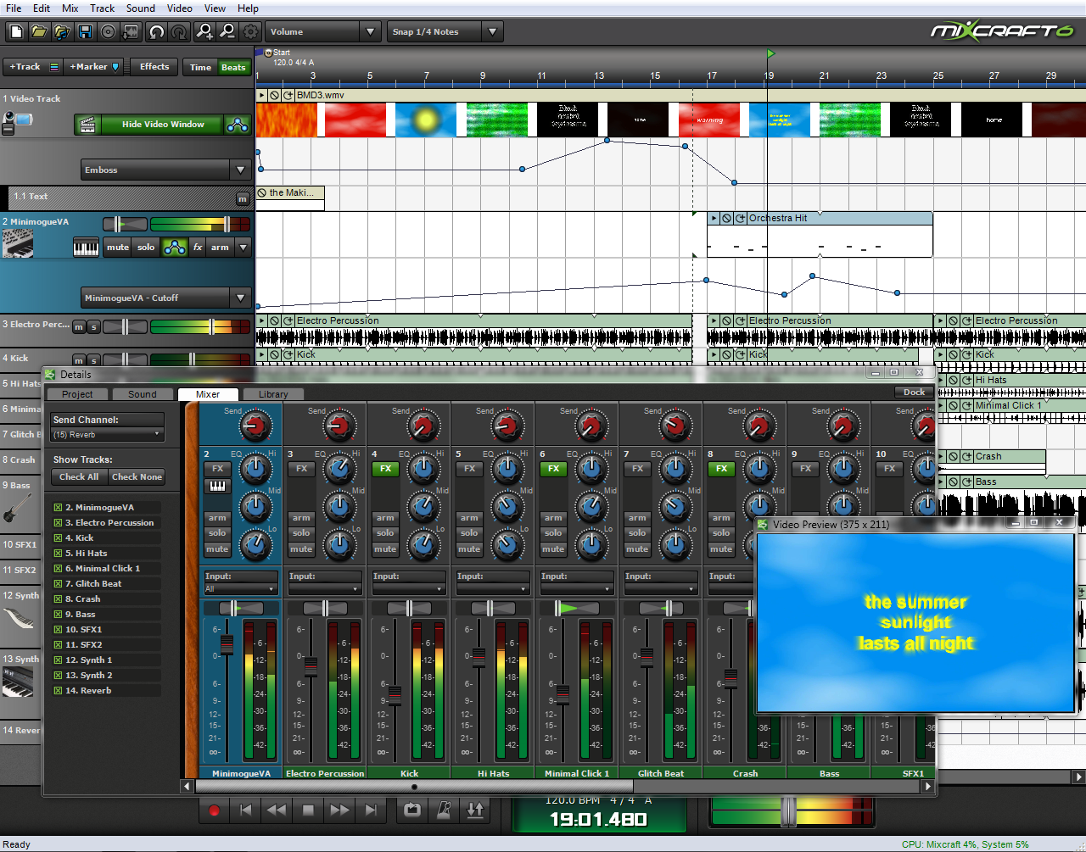The width and height of the screenshot is (1086, 852).
Task: Toggle the metronome icon
Action: tap(444, 810)
